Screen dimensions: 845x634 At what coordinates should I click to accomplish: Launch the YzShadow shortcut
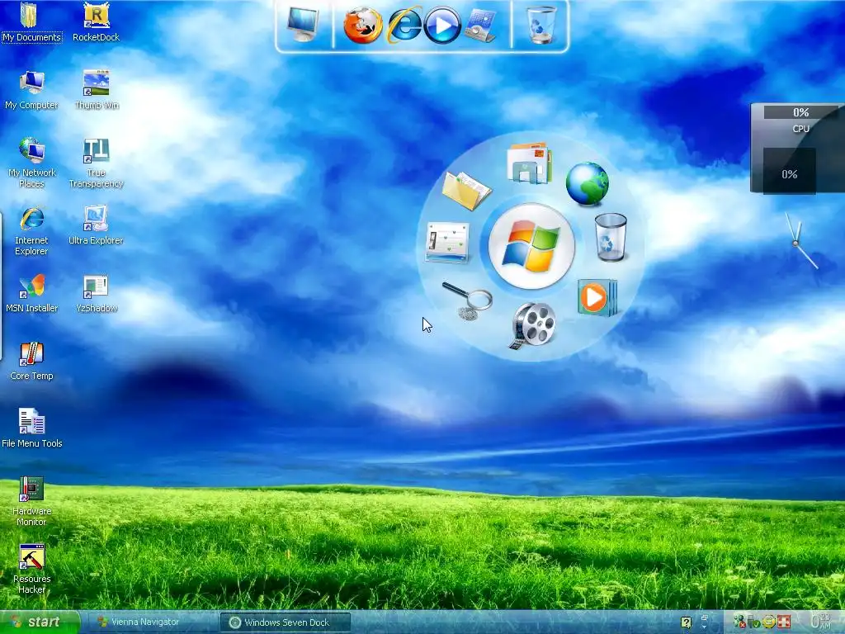click(96, 293)
